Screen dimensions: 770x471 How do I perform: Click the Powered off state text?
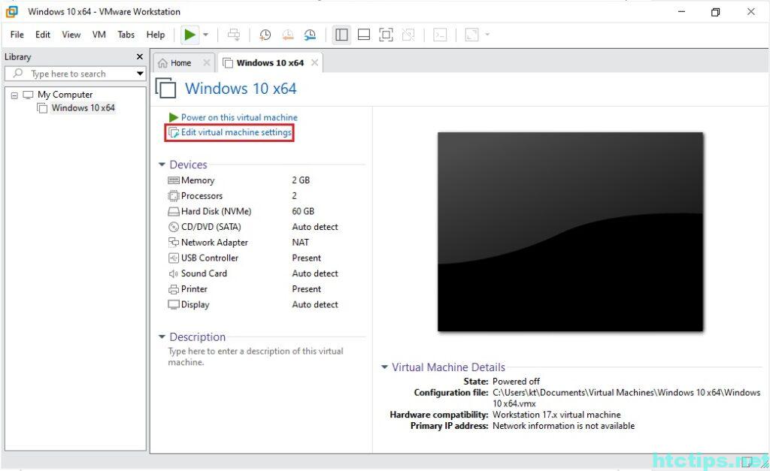tap(516, 381)
